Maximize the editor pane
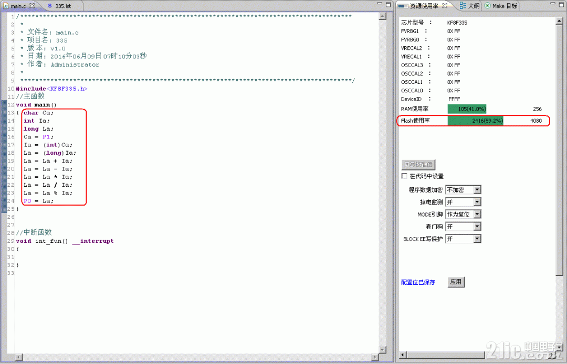Screen dimensions: 567x364 388,4
